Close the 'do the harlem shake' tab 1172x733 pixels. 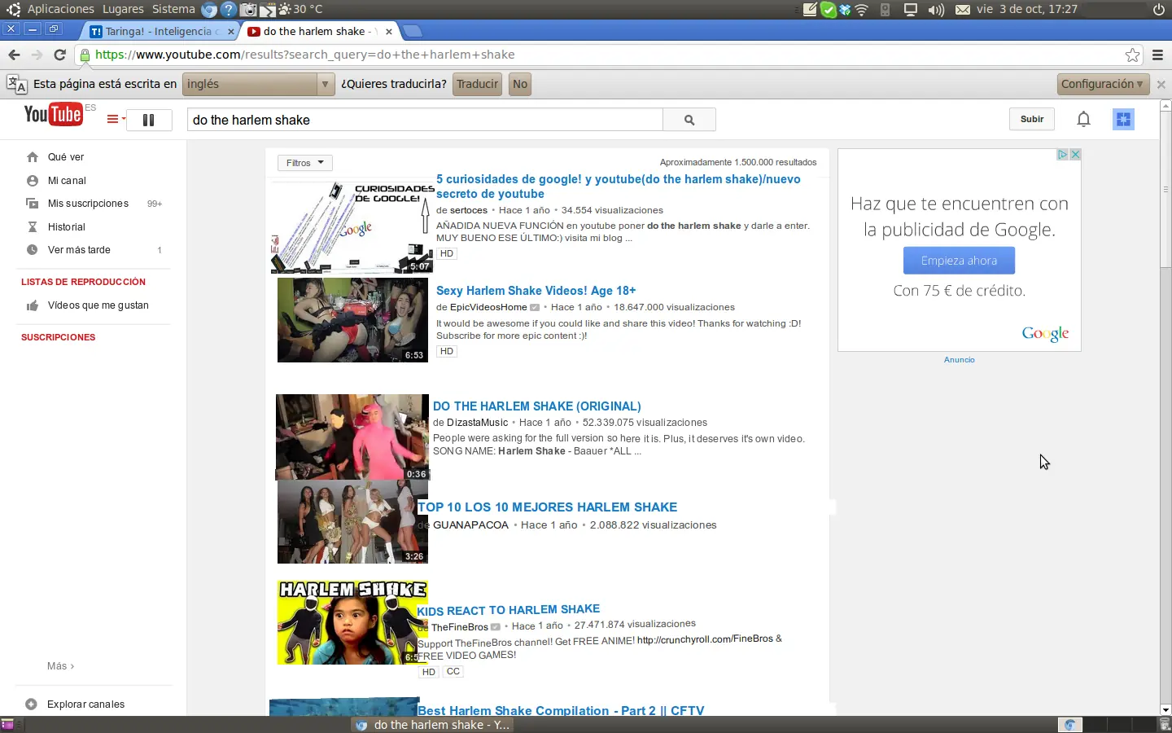click(x=389, y=32)
